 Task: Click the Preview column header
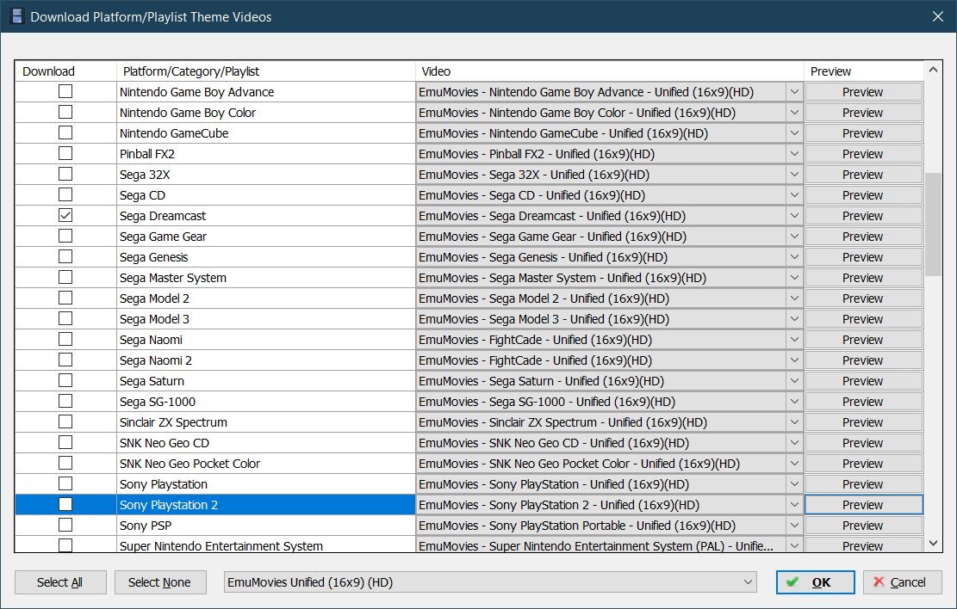(864, 71)
